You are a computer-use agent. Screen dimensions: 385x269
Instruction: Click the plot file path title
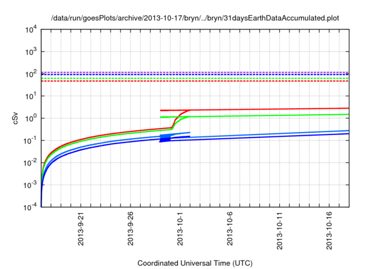195,18
